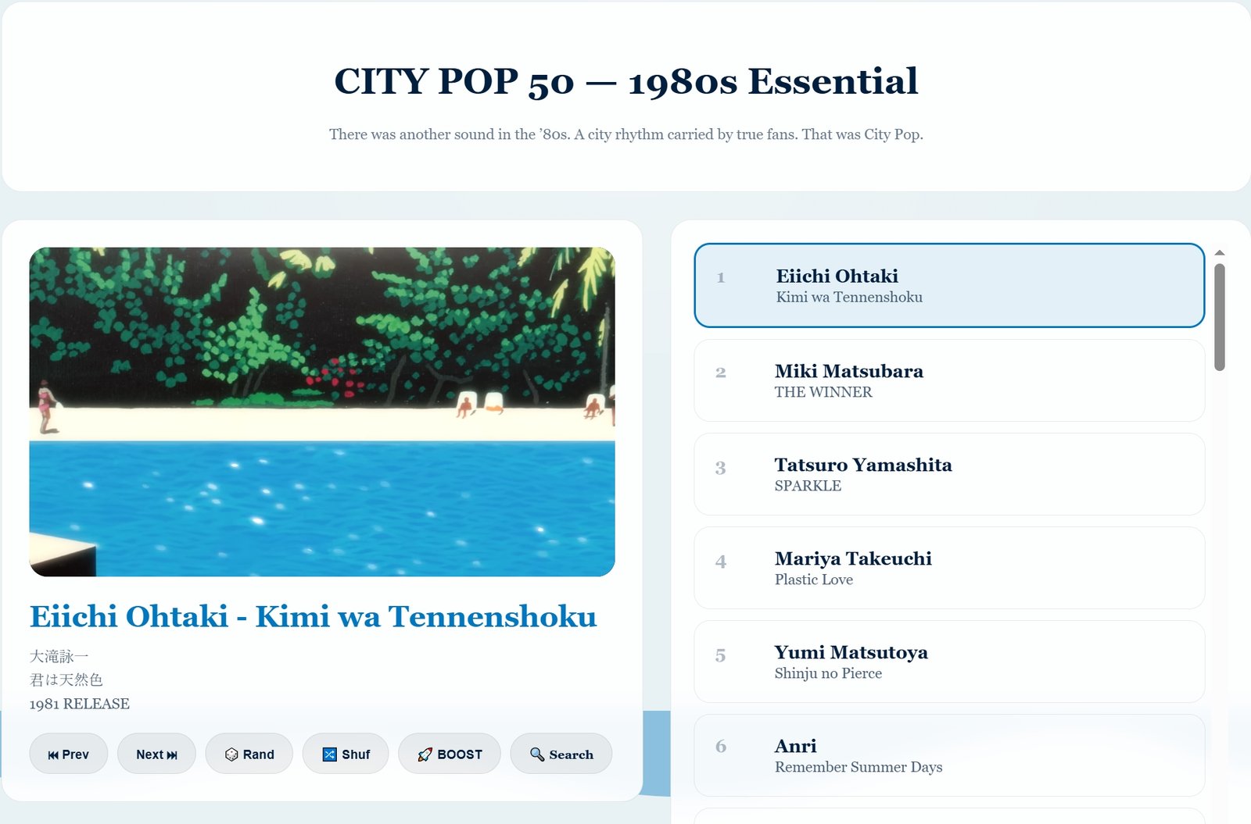1251x824 pixels.
Task: Choose Tatsuro Yamashita SPARKLE from the list
Action: [x=948, y=474]
